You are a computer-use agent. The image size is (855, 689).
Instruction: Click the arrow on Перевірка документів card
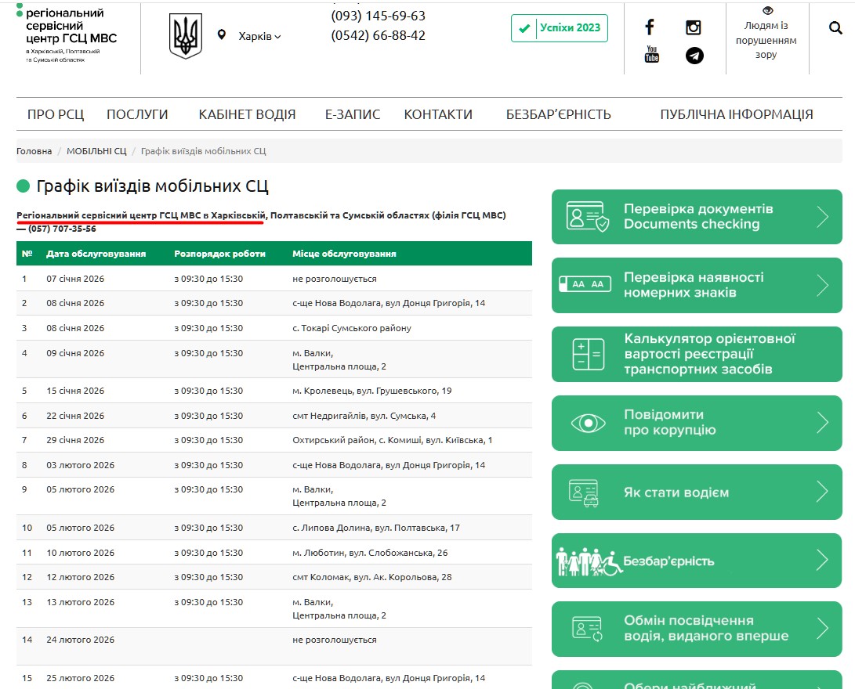pyautogui.click(x=822, y=217)
